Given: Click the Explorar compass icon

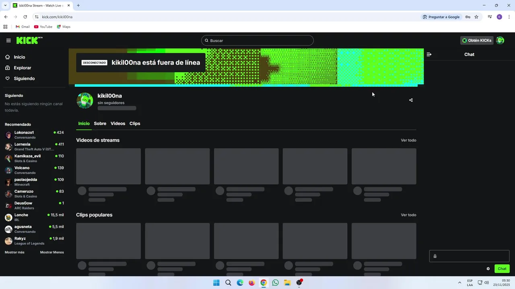Looking at the screenshot, I should coord(8,68).
